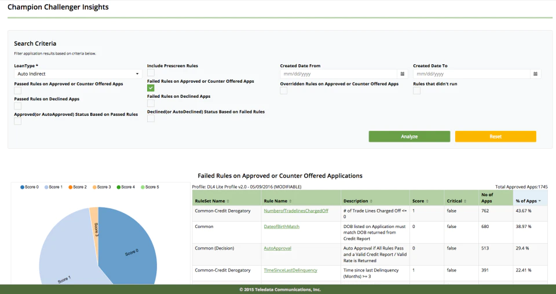This screenshot has width=556, height=294.
Task: Open the Created Date From calendar icon
Action: click(403, 73)
